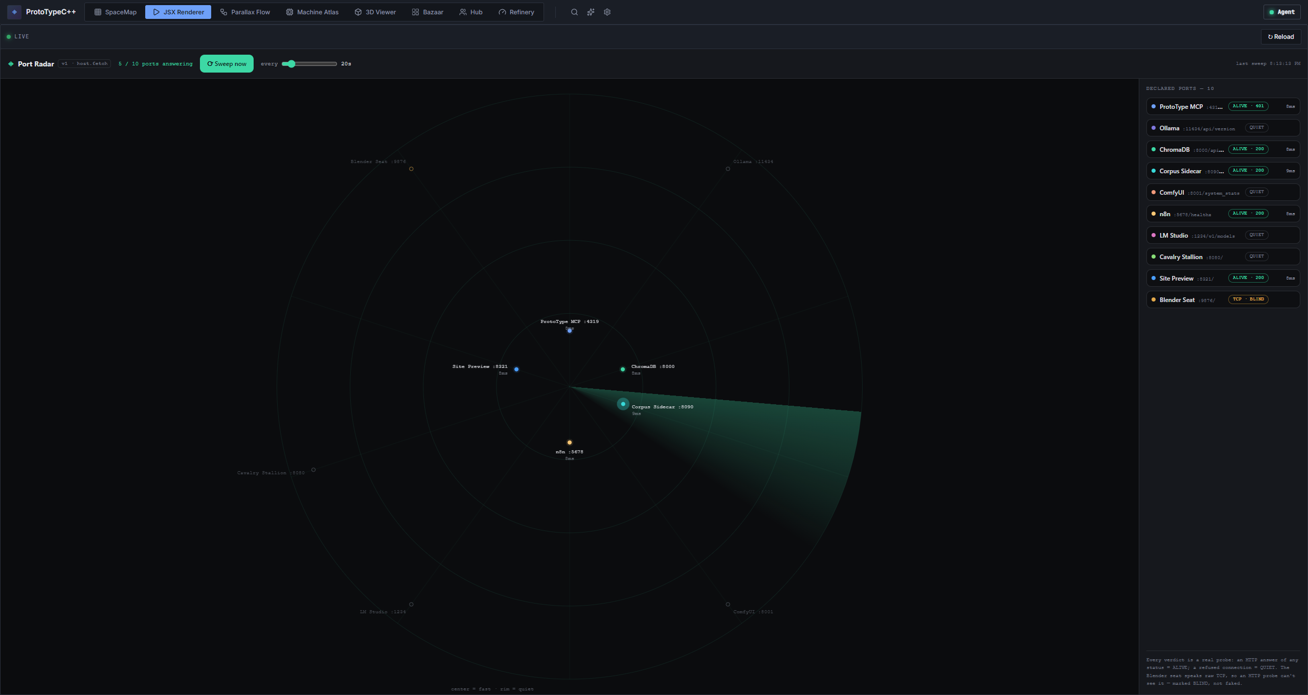Click 'center = fast · rim = quiet' legend
This screenshot has height=695, width=1308.
pyautogui.click(x=492, y=689)
